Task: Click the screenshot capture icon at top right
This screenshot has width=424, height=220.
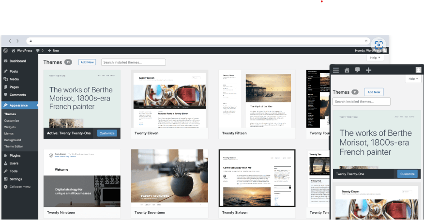Action: [x=379, y=44]
